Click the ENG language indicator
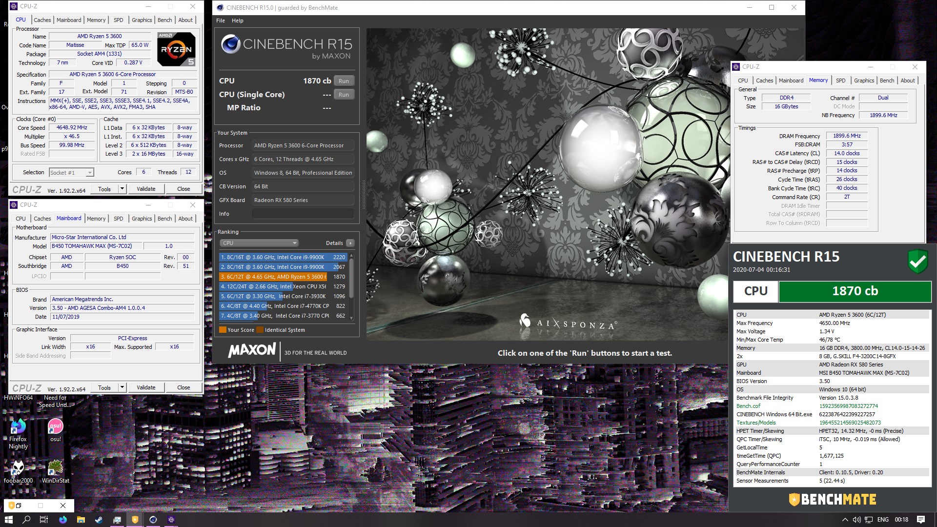This screenshot has width=937, height=527. point(883,520)
